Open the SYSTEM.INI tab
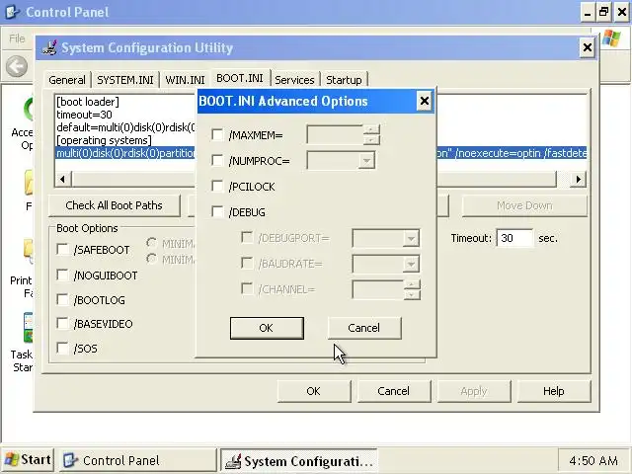The width and height of the screenshot is (632, 474). (x=125, y=80)
